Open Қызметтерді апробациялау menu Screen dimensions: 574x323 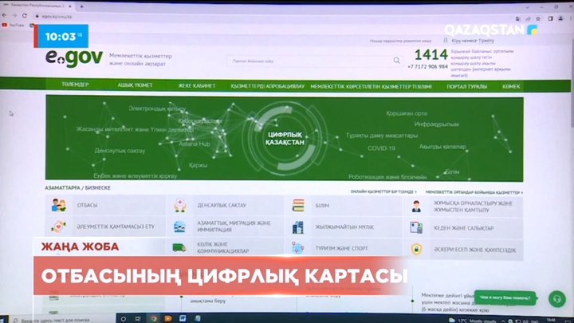point(268,86)
